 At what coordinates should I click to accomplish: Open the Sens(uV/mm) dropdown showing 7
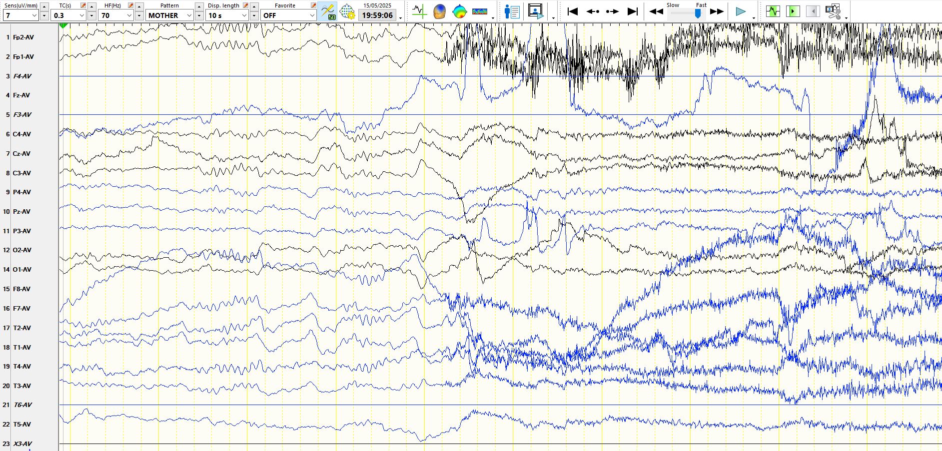click(20, 15)
